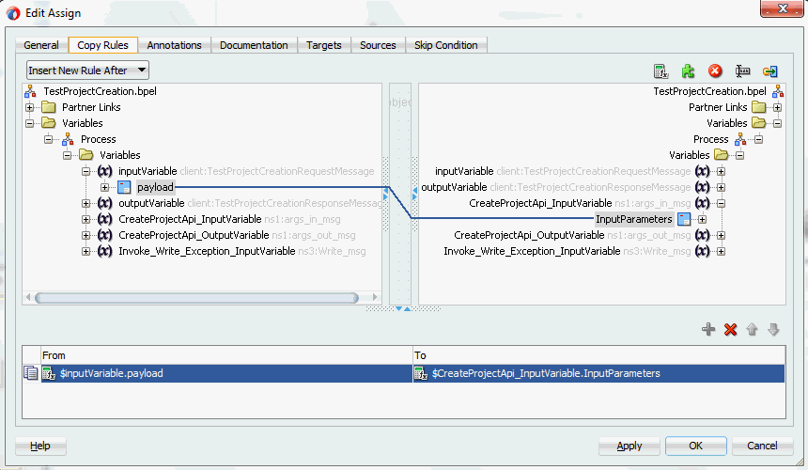808x470 pixels.
Task: Click the Process icon in left tree
Action: click(x=68, y=139)
